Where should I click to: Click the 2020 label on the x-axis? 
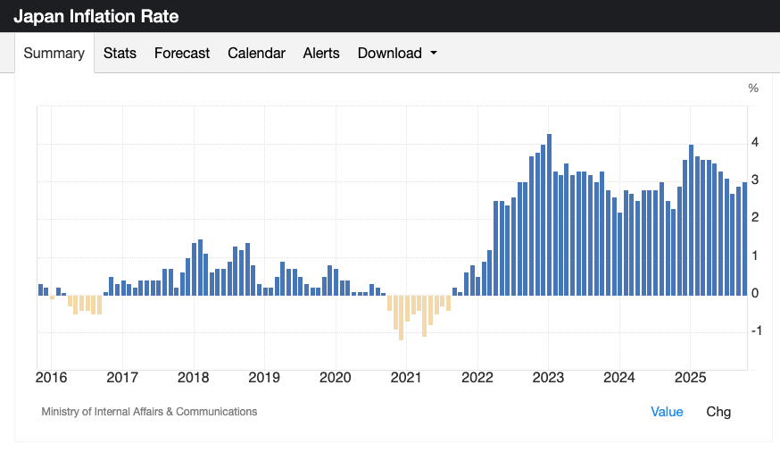coord(335,377)
